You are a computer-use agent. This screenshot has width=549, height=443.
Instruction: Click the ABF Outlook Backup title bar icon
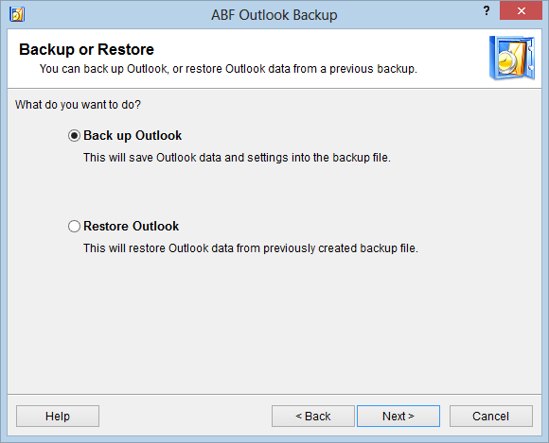[x=17, y=14]
